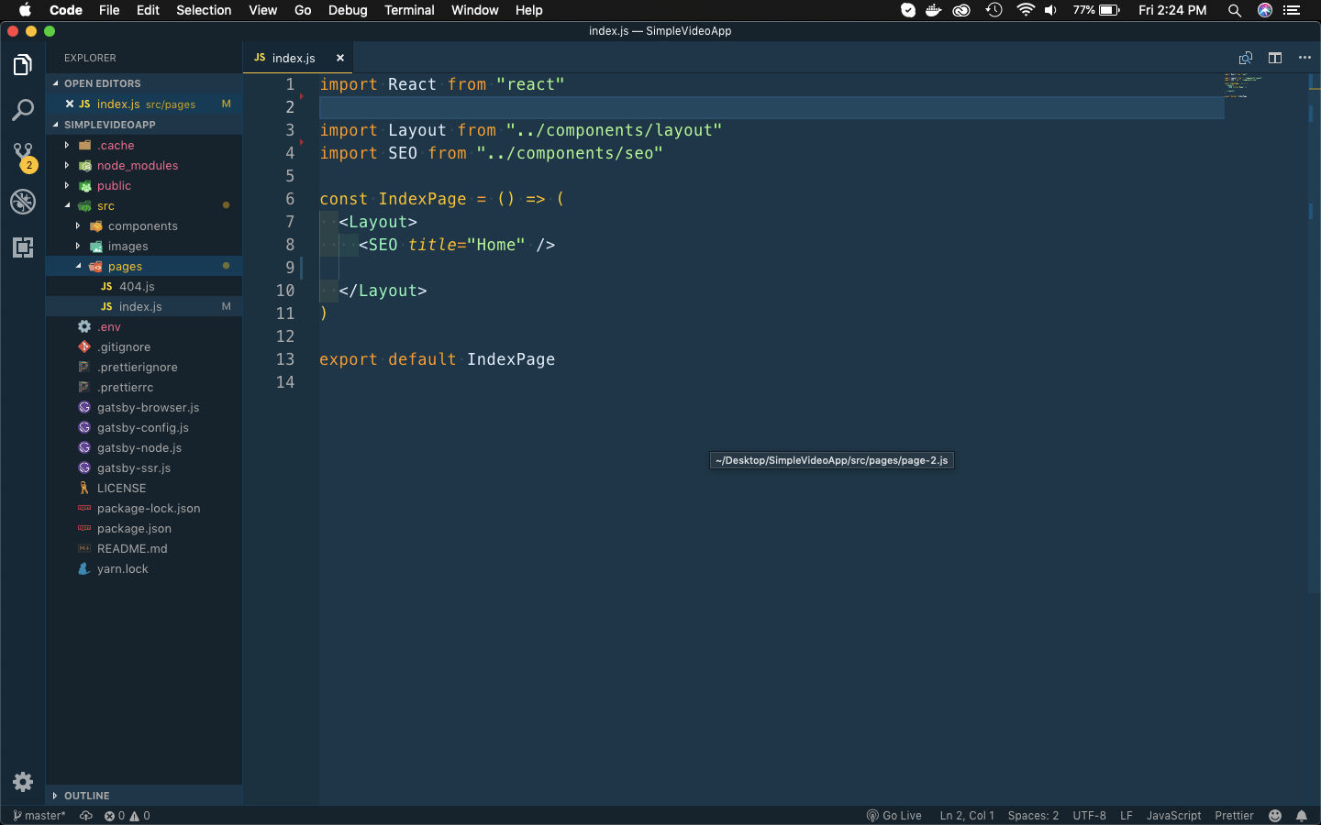Click the notifications bell in status bar
1321x825 pixels.
click(1301, 816)
